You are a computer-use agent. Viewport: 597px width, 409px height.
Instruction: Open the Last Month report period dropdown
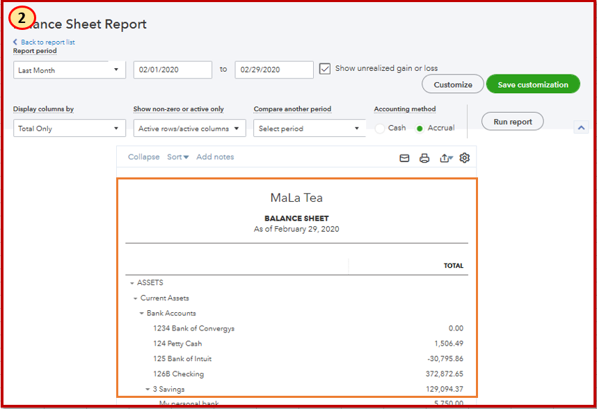pyautogui.click(x=70, y=70)
